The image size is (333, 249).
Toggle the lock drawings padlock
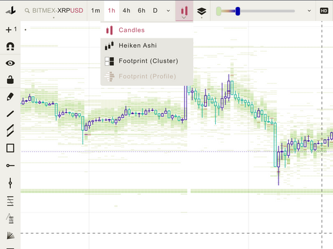tap(10, 80)
